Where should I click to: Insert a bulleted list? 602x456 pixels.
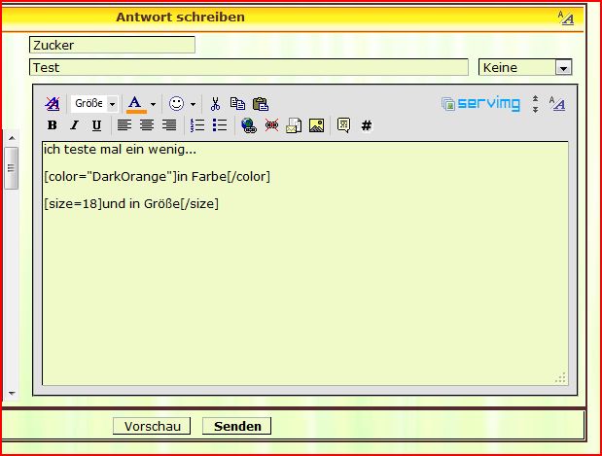220,125
